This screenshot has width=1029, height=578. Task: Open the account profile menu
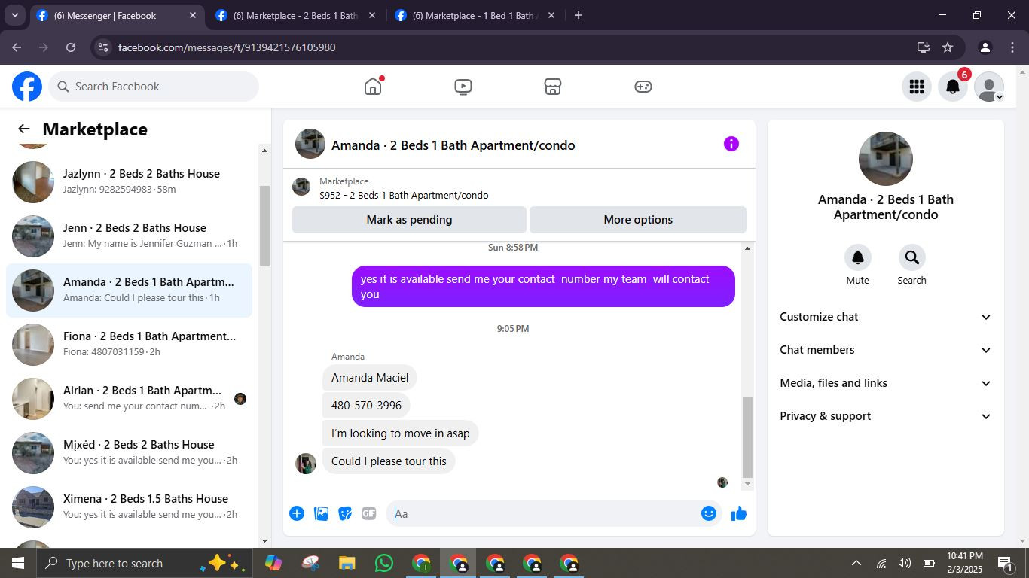coord(989,87)
